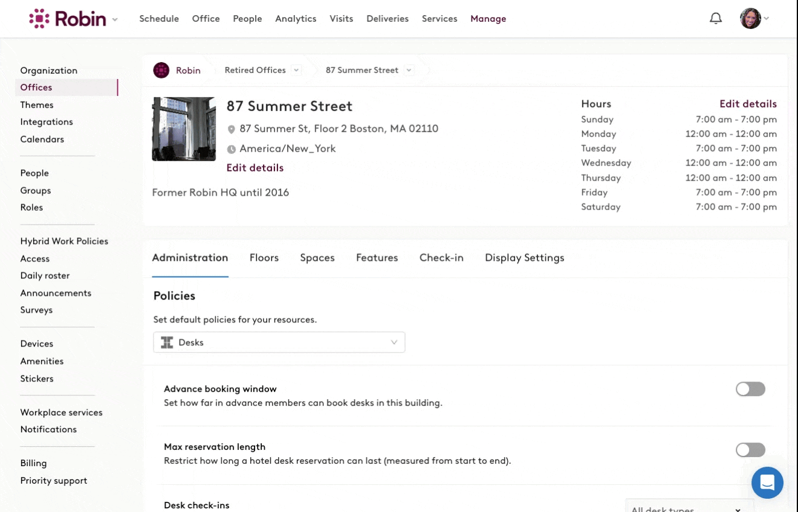Open Announcements in the sidebar
Viewport: 798px width, 512px height.
(x=56, y=293)
